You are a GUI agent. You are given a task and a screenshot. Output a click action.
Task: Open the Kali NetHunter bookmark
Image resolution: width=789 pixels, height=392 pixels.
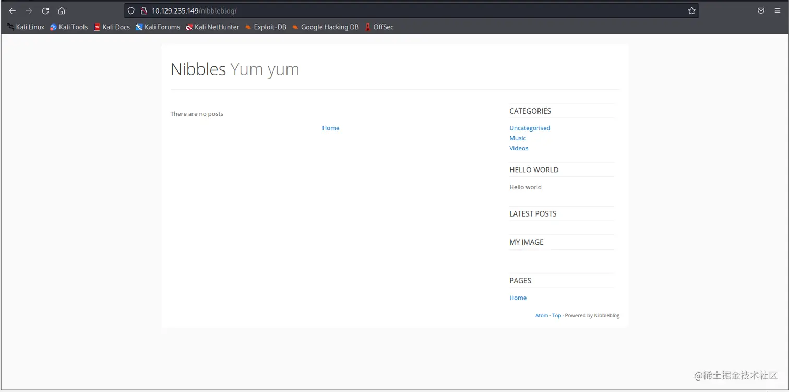pyautogui.click(x=212, y=27)
